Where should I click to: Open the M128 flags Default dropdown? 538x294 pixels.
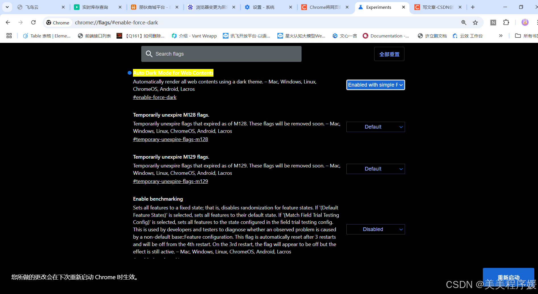(x=375, y=127)
